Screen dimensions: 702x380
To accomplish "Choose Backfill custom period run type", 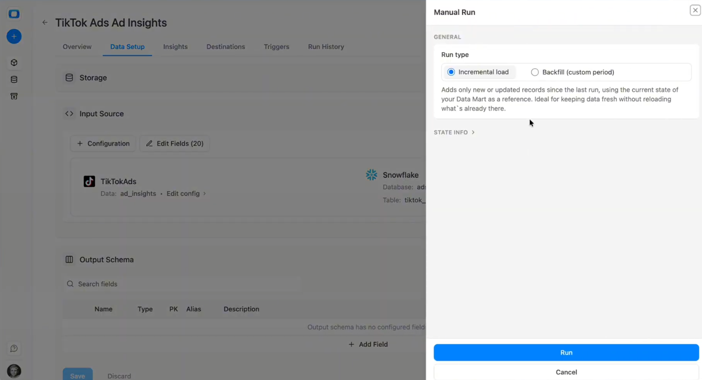I will coord(534,72).
